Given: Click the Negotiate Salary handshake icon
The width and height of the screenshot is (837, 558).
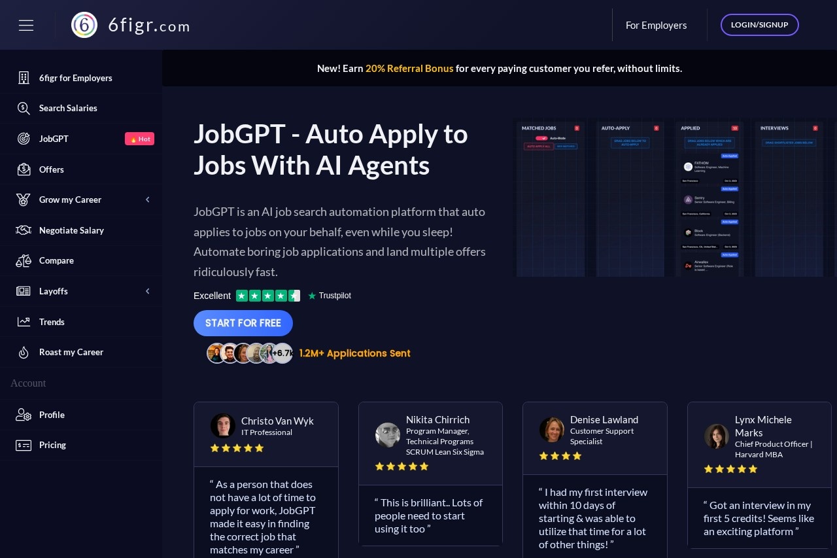Looking at the screenshot, I should 24,230.
